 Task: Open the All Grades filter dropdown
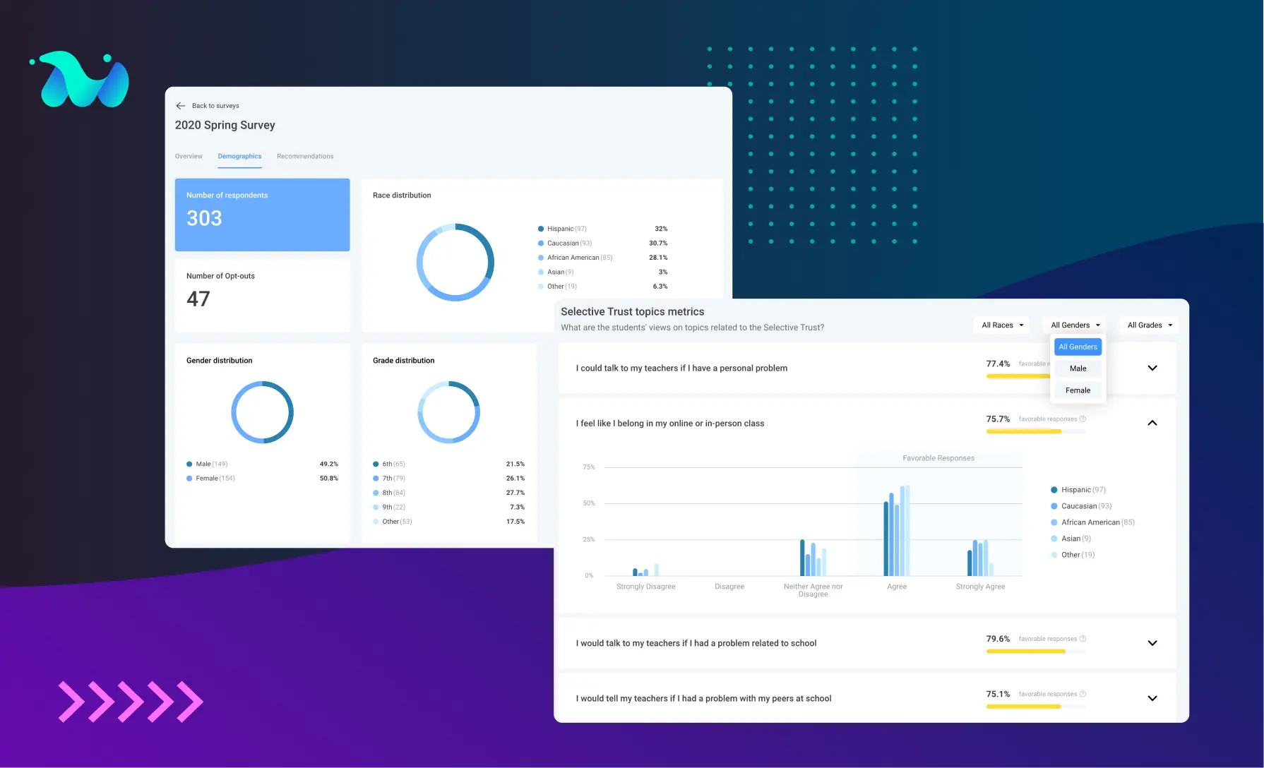(1150, 325)
